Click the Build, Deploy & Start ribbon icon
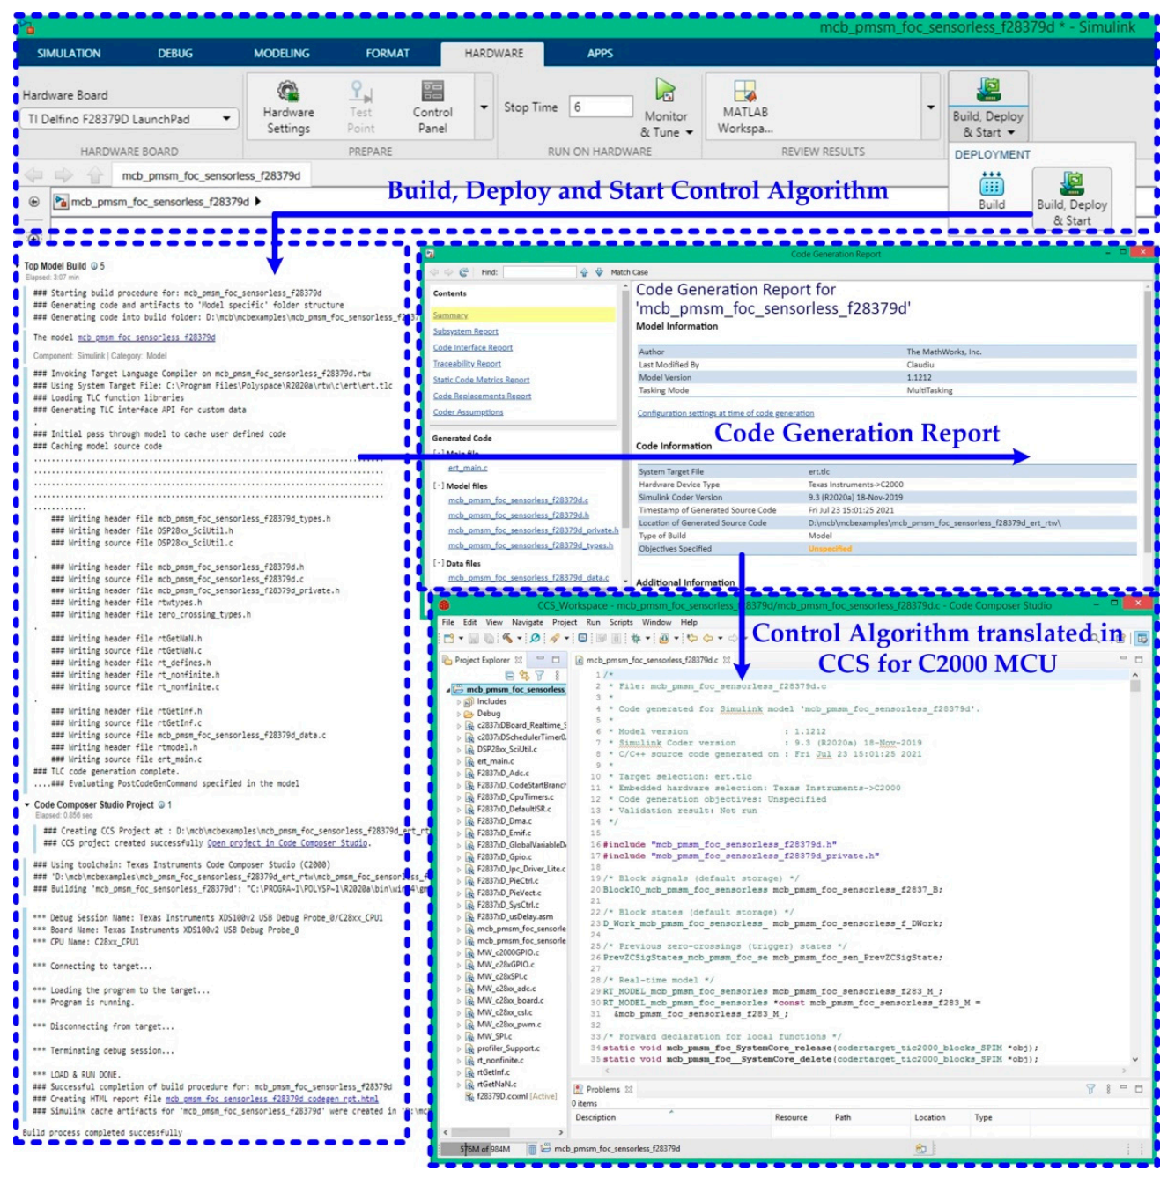The width and height of the screenshot is (1175, 1178). pos(988,90)
